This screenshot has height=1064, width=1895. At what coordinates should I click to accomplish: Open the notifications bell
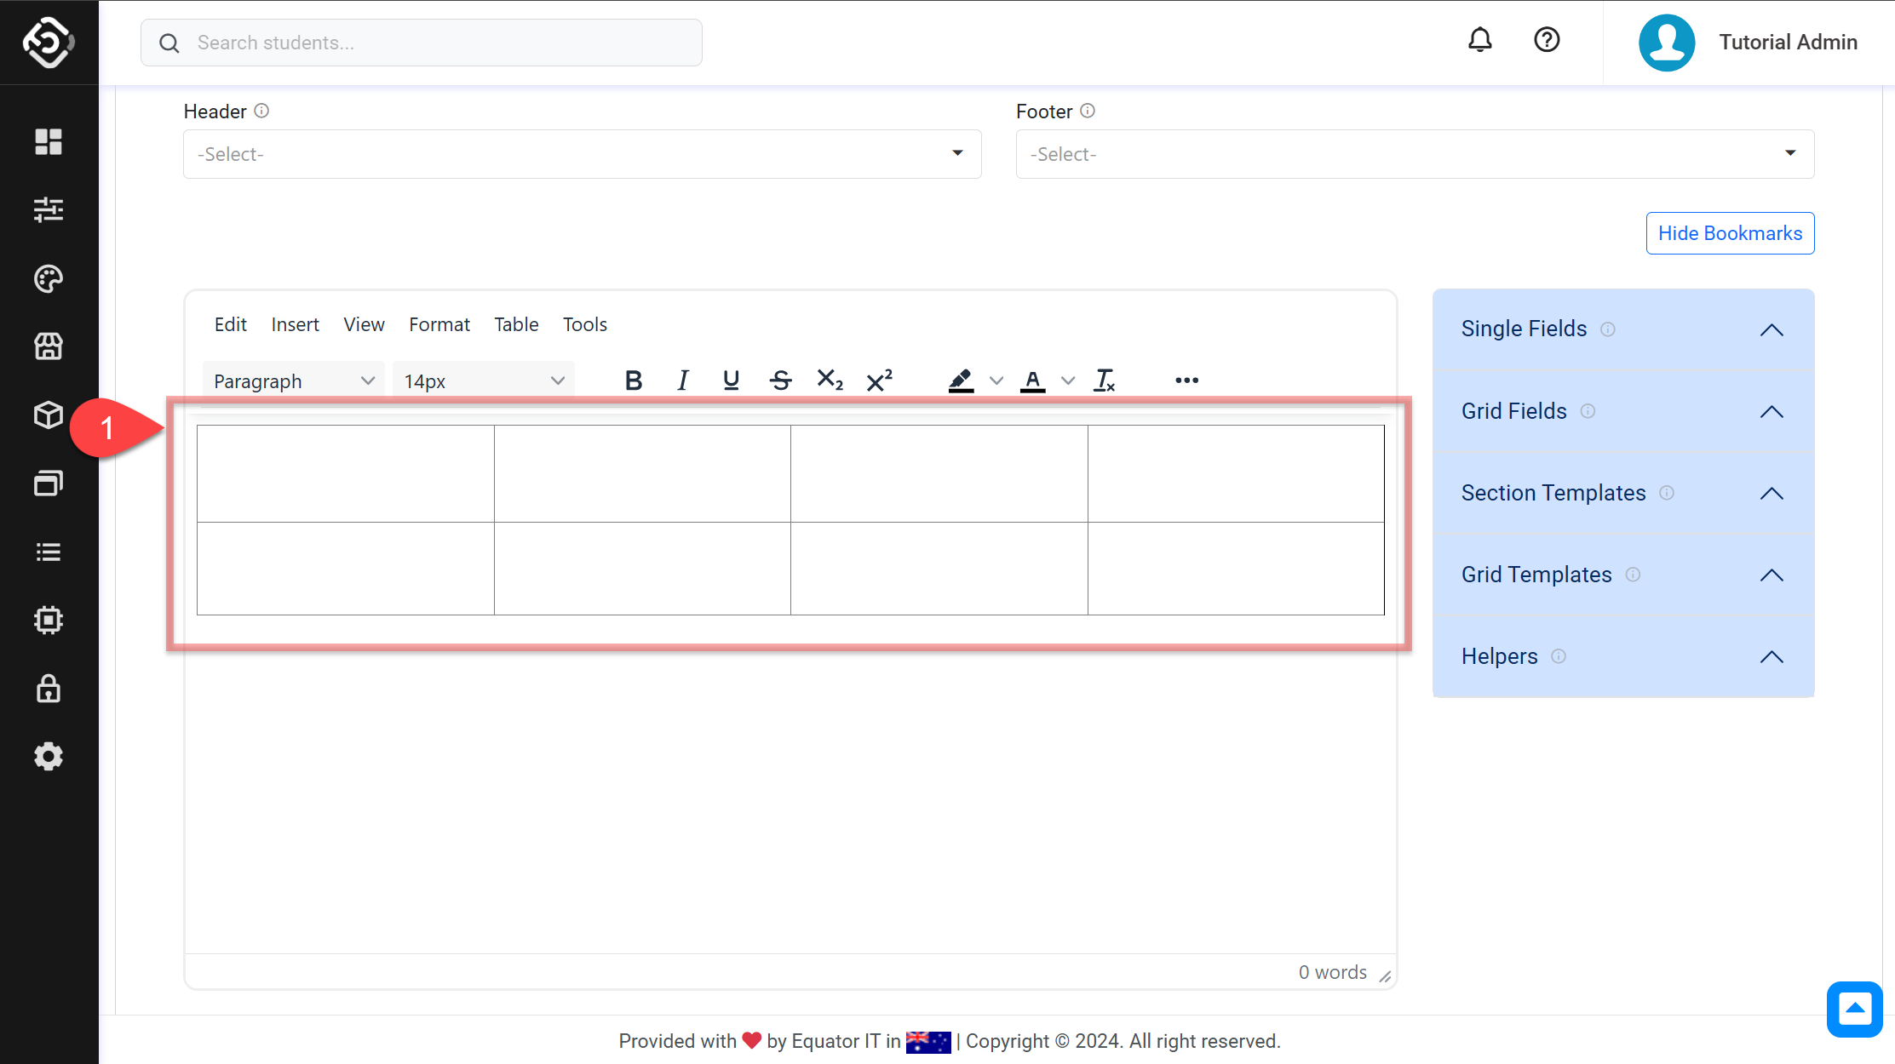point(1480,40)
